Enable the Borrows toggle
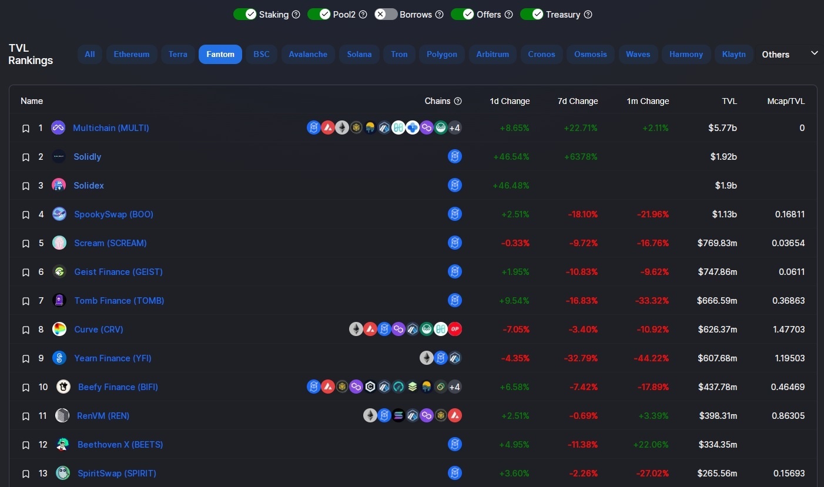 coord(386,14)
